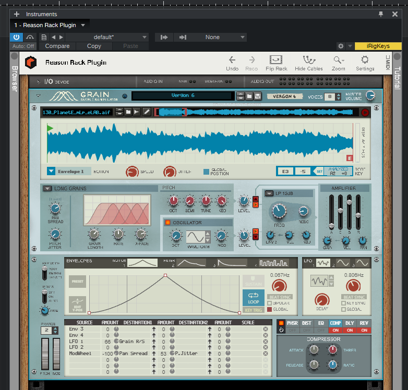Click the Master Volume knob
This screenshot has width=408, height=390.
click(x=370, y=96)
